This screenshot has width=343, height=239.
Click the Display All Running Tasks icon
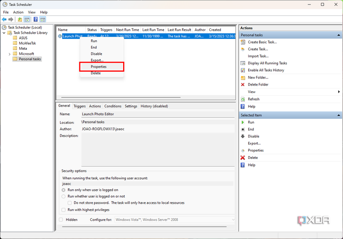[243, 63]
